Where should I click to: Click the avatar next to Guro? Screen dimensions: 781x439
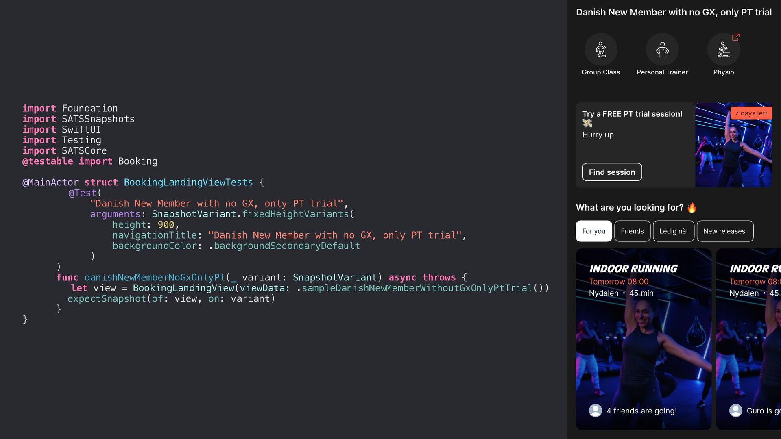(735, 411)
